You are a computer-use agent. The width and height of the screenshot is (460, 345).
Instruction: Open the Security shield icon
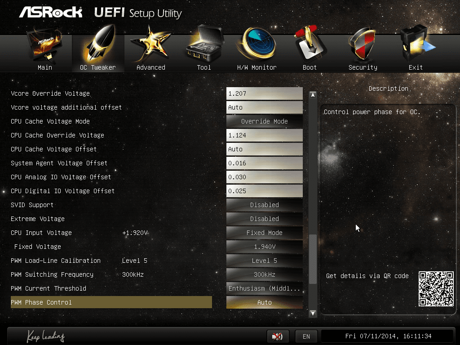point(363,44)
